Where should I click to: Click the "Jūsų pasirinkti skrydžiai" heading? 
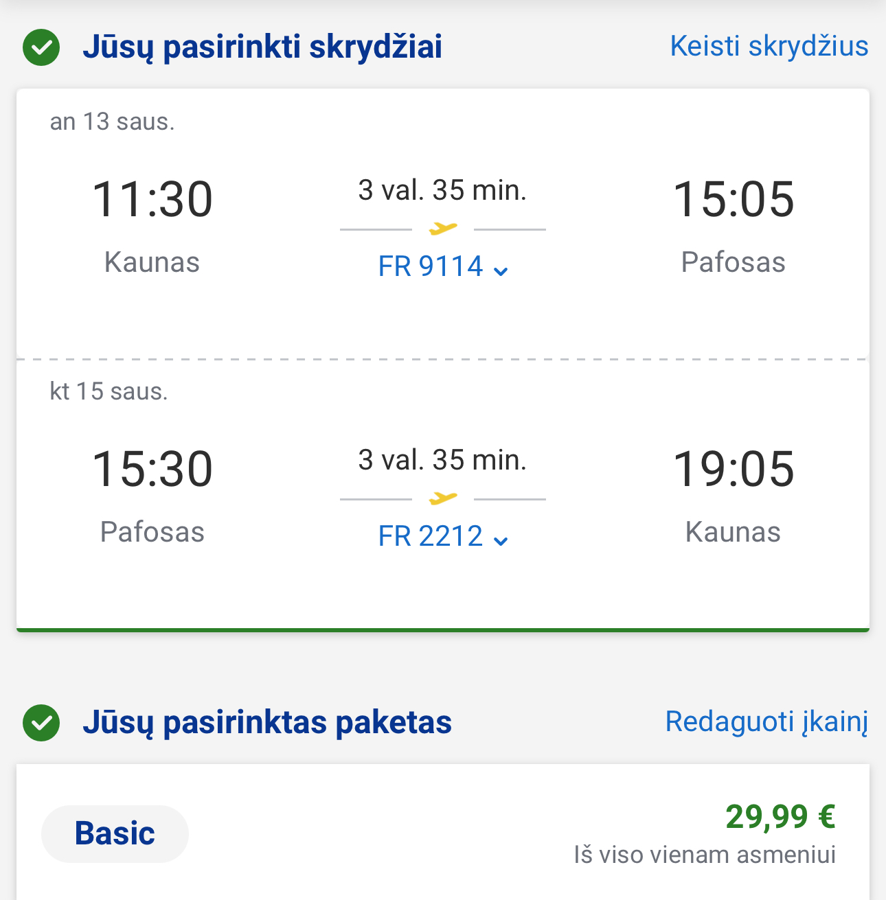tap(262, 47)
